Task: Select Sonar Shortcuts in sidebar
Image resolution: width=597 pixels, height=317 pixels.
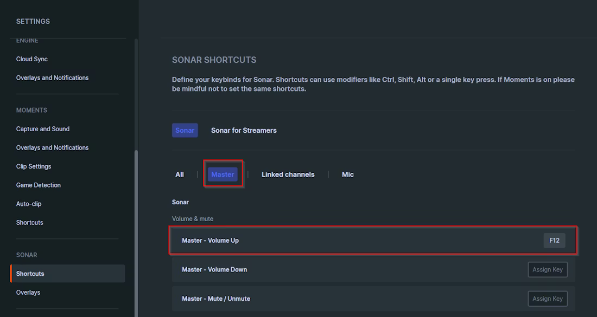Action: coord(68,273)
